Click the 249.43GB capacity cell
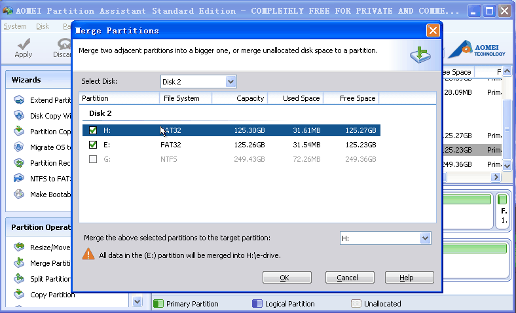This screenshot has width=516, height=313. [249, 159]
